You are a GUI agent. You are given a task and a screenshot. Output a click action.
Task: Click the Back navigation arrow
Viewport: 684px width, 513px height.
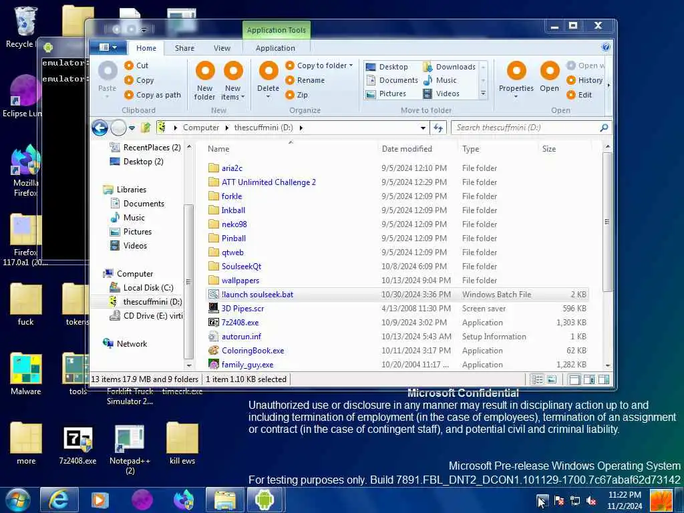[100, 128]
